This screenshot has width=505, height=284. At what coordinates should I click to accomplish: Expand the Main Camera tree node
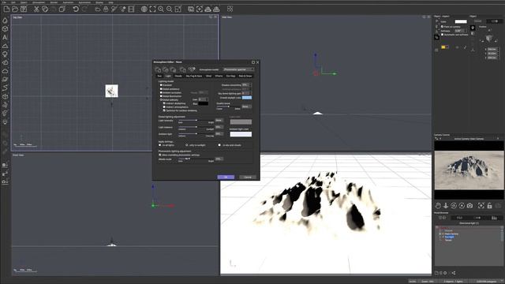point(440,234)
